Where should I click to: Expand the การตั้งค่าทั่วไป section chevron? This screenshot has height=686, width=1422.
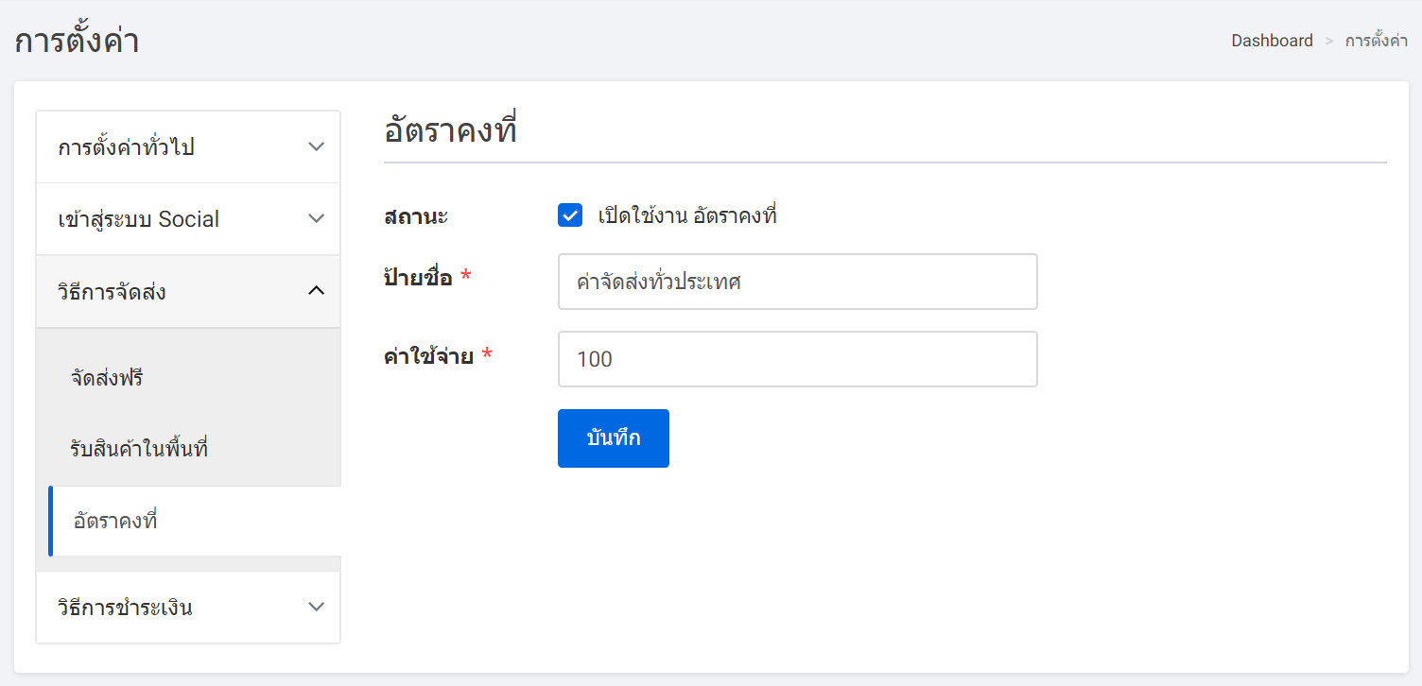[x=317, y=147]
